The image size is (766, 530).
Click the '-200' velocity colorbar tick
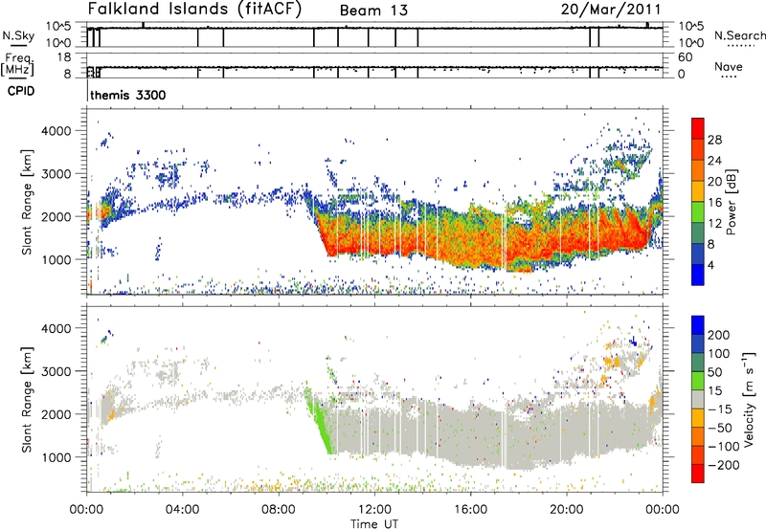tap(723, 465)
